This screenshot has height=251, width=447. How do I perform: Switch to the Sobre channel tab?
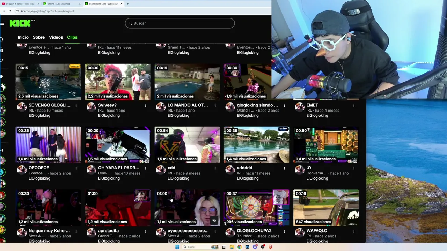click(39, 37)
